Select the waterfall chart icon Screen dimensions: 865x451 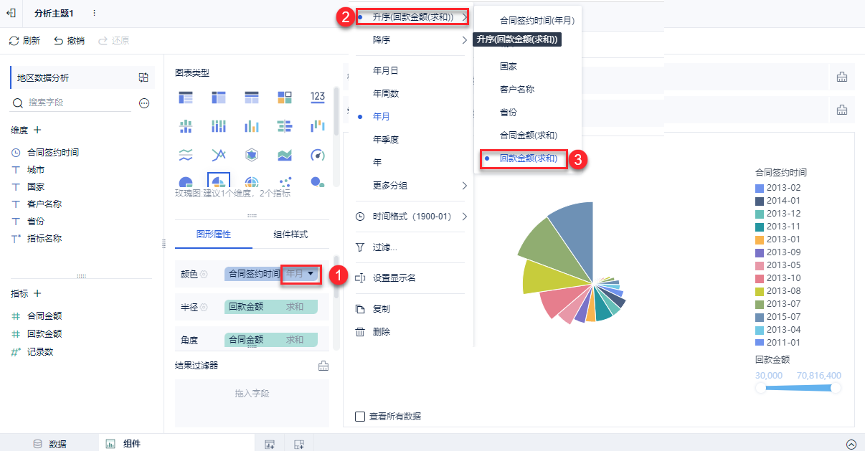(318, 126)
